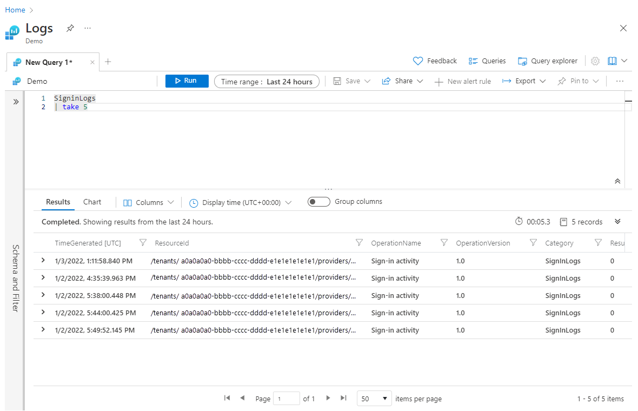Image resolution: width=638 pixels, height=411 pixels.
Task: Expand the results details double chevron
Action: [x=617, y=221]
